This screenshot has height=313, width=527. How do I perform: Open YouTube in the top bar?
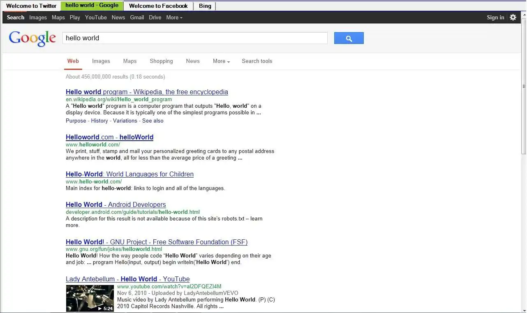pyautogui.click(x=96, y=17)
